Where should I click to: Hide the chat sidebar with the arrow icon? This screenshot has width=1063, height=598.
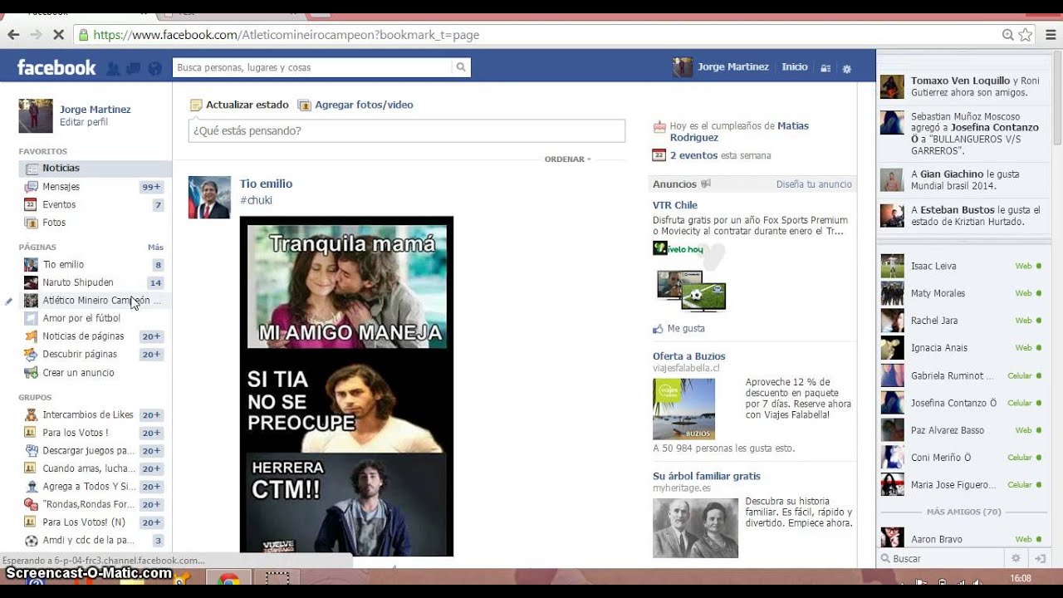(1039, 559)
